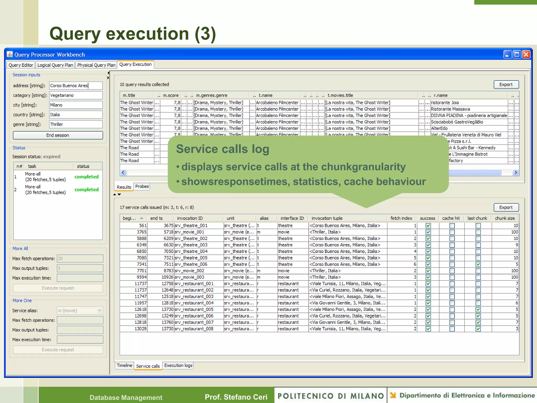Open the Logical Query Plan tab
The image size is (537, 403).
55,65
